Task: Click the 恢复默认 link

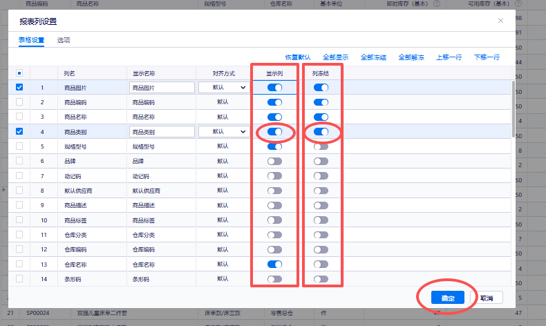Action: 298,57
